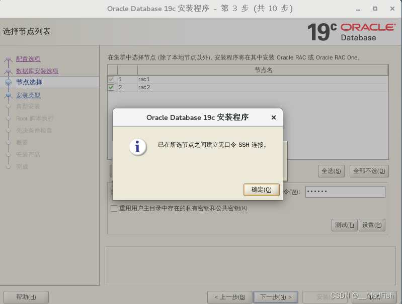The height and width of the screenshot is (304, 402).
Task: Go back with 上一步(B) button
Action: click(x=230, y=297)
